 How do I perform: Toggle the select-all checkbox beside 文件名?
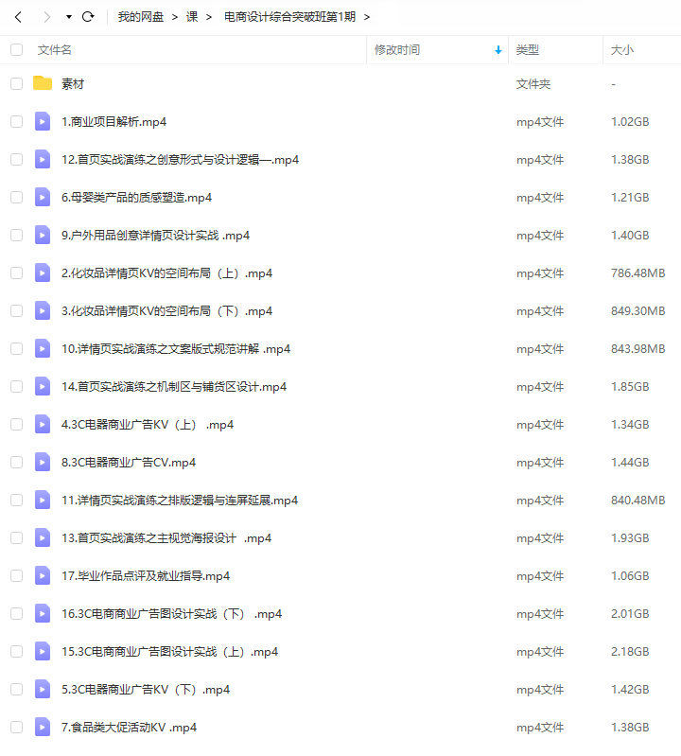16,49
